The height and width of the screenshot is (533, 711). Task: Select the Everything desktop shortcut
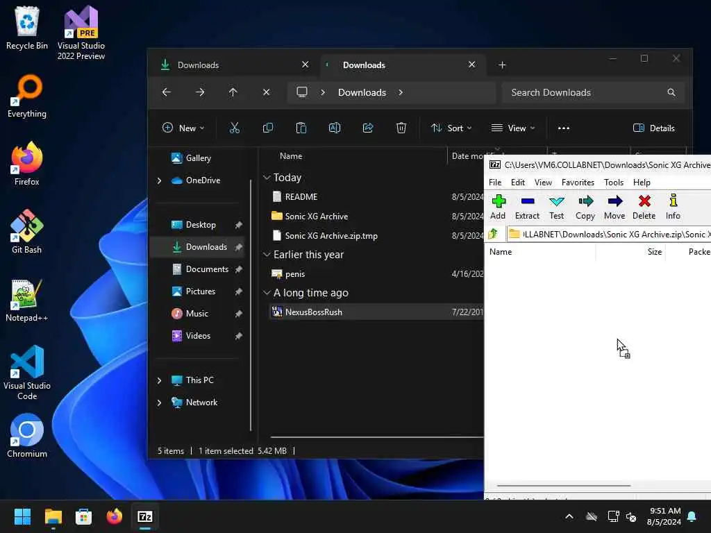[27, 96]
